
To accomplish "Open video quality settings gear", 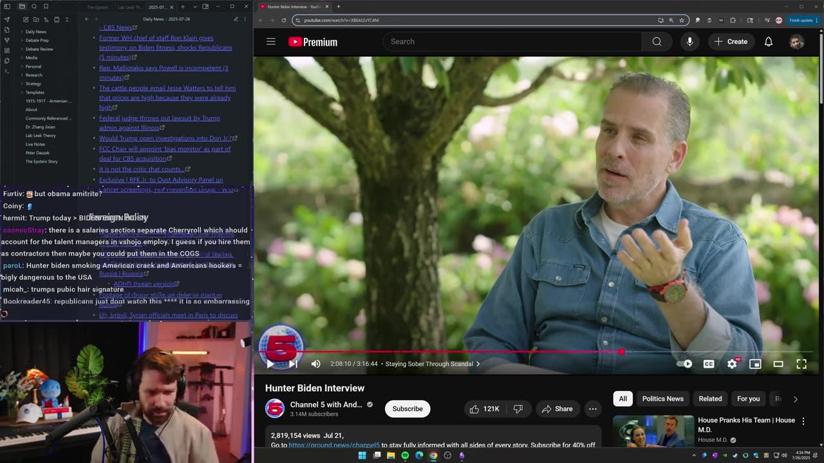I will (732, 364).
